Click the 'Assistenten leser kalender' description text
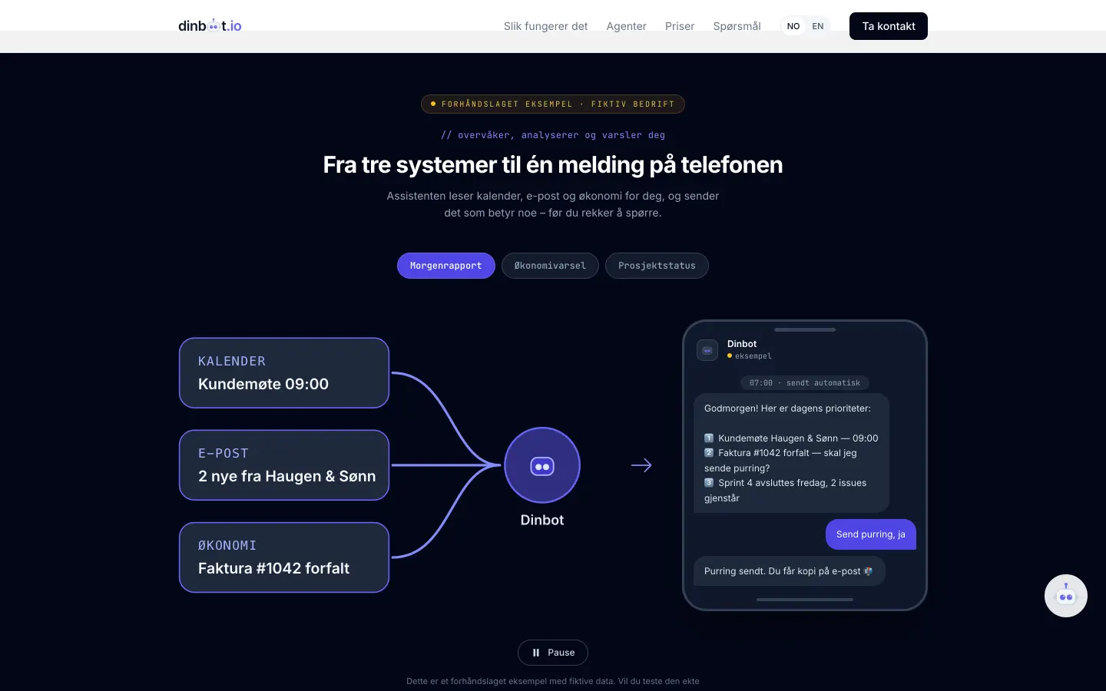The width and height of the screenshot is (1106, 691). click(553, 204)
